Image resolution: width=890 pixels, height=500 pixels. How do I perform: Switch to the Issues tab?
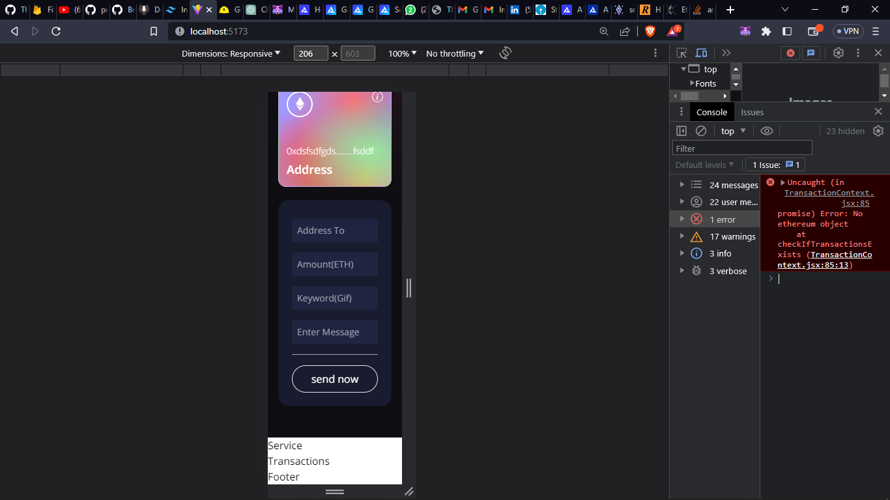coord(752,111)
